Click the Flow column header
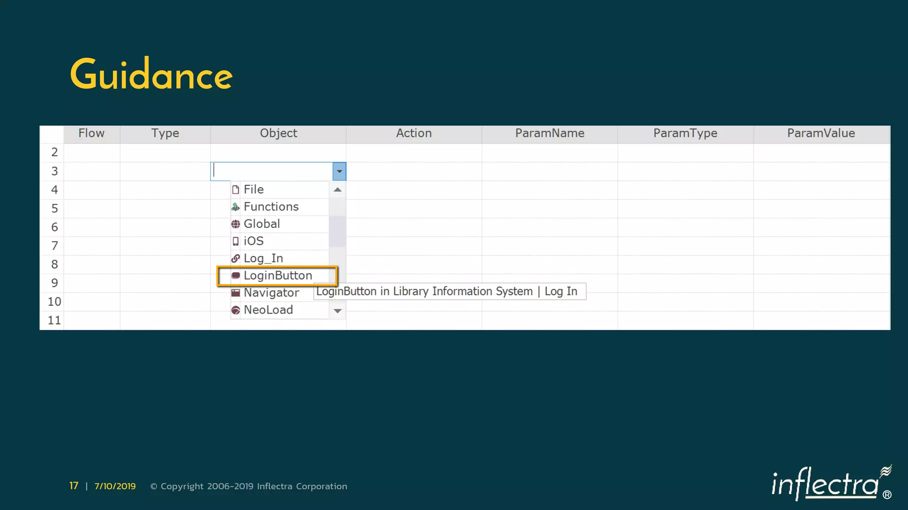This screenshot has width=908, height=510. (91, 133)
